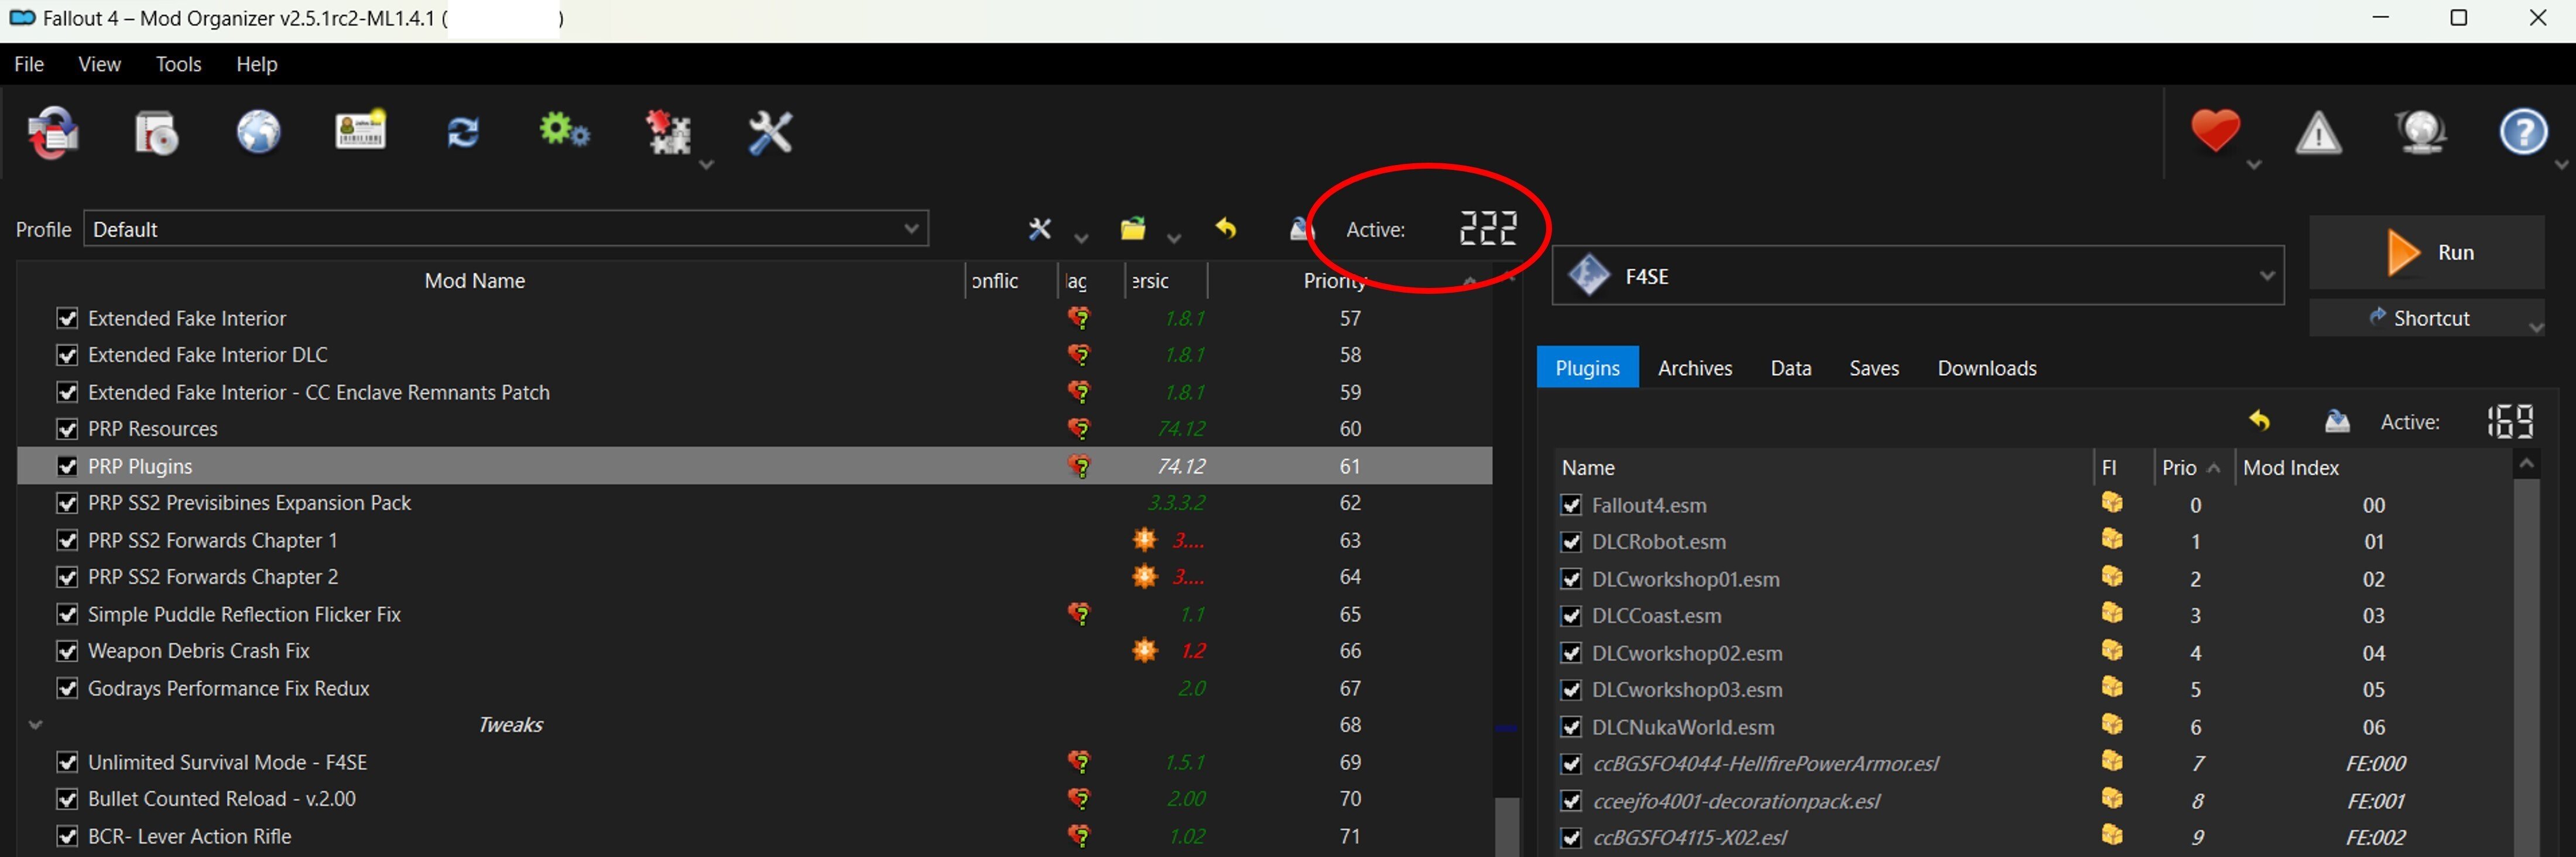Viewport: 2576px width, 857px height.
Task: Click flag icon of PRP Plugins row
Action: pyautogui.click(x=1079, y=466)
